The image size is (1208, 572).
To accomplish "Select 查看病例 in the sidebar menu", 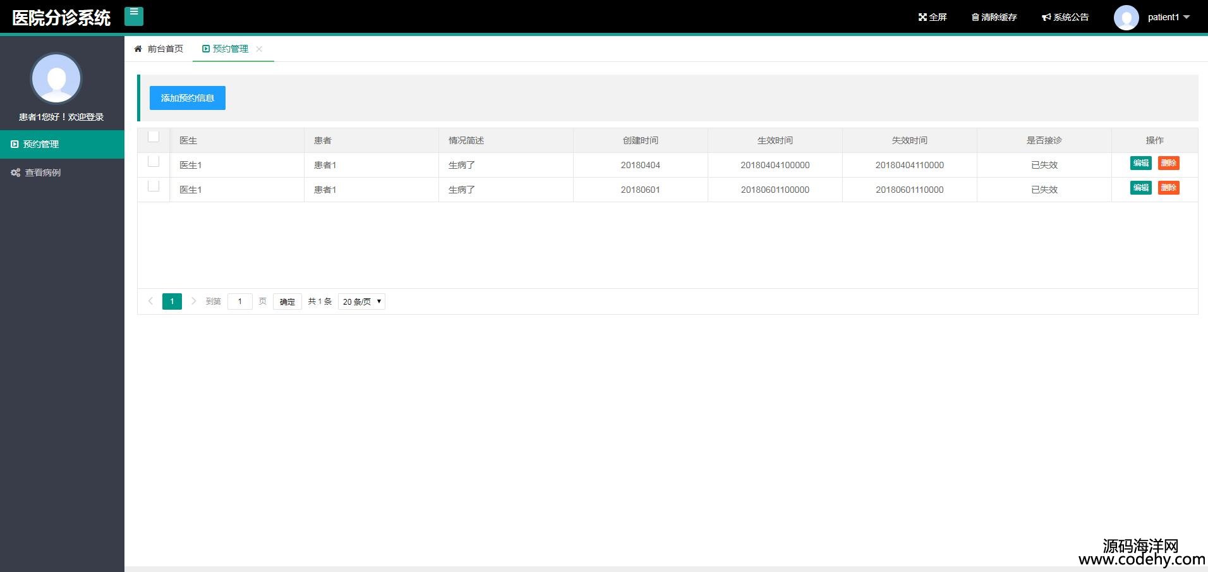I will point(42,173).
